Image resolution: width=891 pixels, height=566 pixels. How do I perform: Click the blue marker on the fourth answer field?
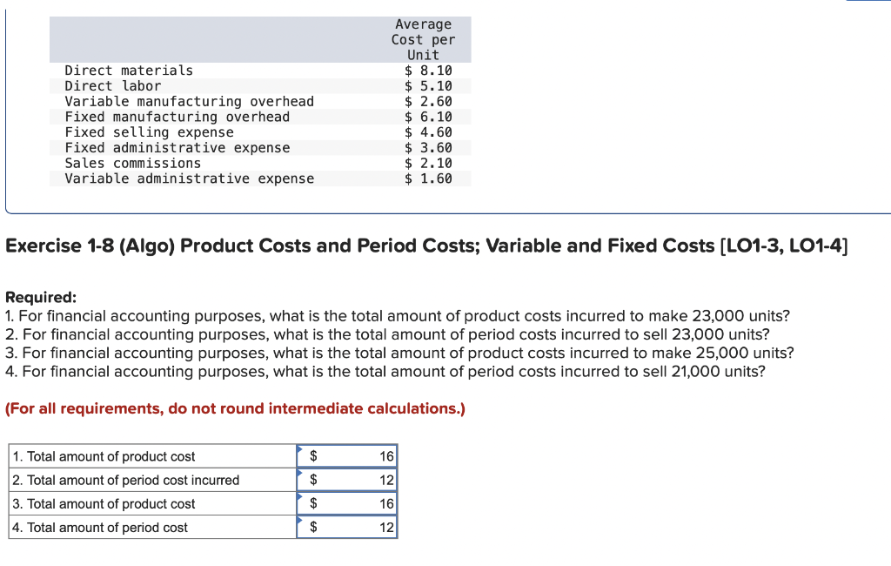pos(302,521)
